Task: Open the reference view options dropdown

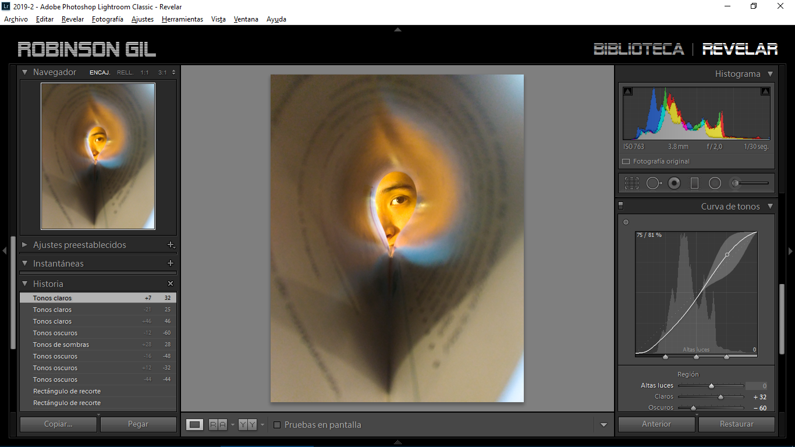Action: click(232, 425)
